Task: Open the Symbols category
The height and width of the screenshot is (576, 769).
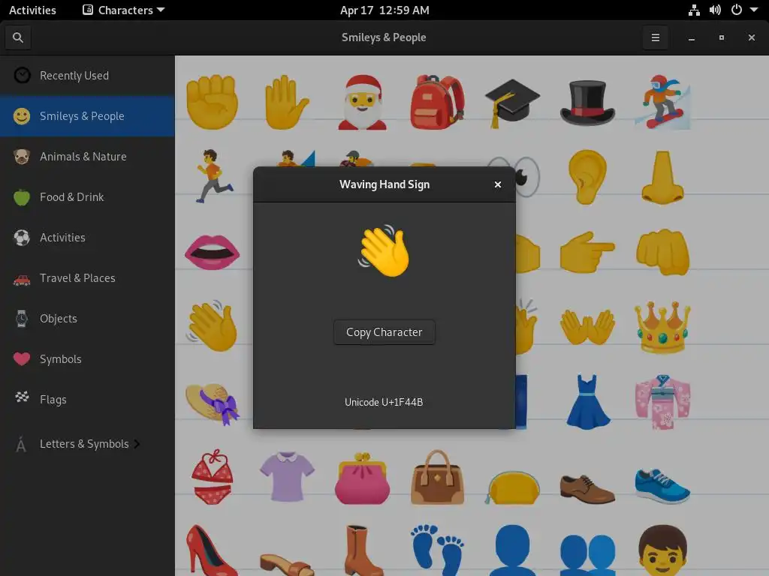Action: click(87, 359)
